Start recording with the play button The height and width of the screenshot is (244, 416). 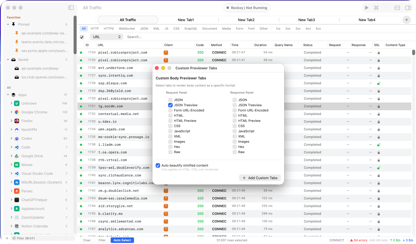tap(367, 8)
